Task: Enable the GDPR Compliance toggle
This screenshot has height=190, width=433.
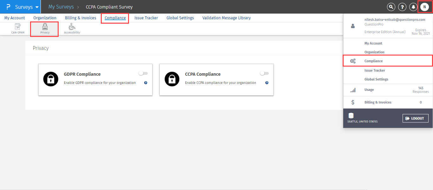Action: click(x=143, y=73)
